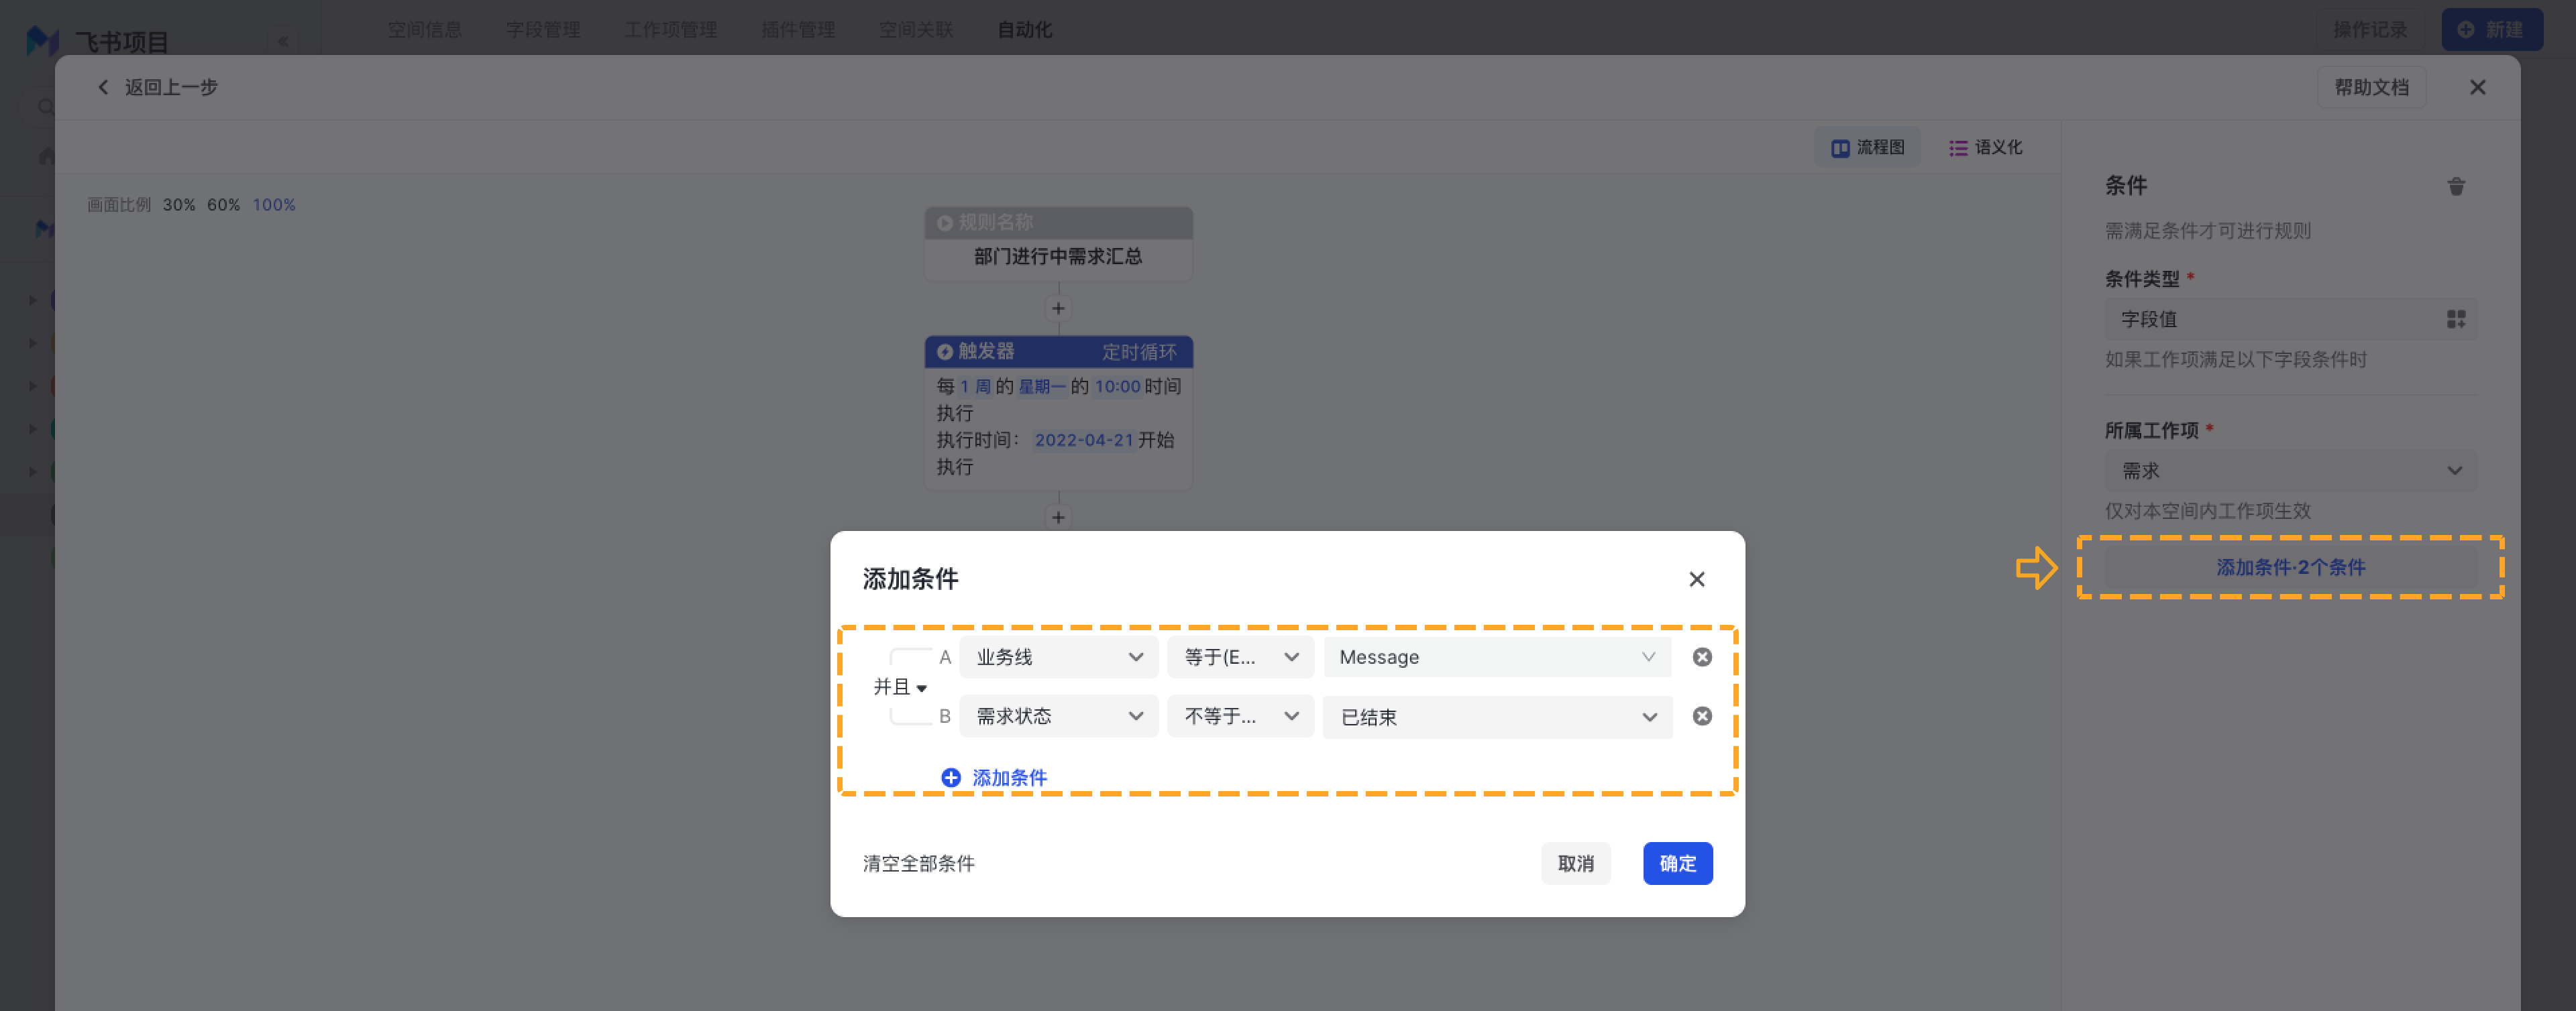Open the 条件类型 字段值 selector

point(2290,318)
